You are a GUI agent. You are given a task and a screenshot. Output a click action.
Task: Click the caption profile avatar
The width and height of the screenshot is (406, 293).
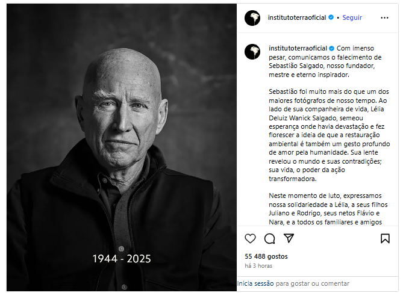pyautogui.click(x=252, y=52)
